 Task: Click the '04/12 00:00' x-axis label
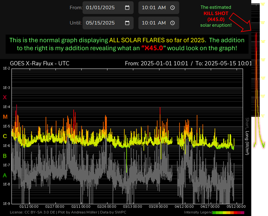[x=184, y=207]
